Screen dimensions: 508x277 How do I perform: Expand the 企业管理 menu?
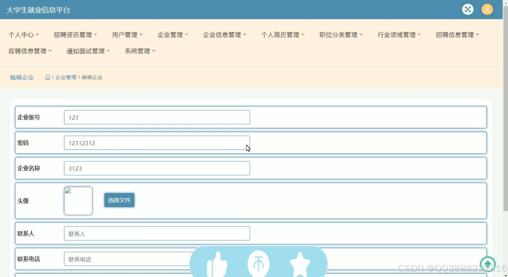click(173, 35)
